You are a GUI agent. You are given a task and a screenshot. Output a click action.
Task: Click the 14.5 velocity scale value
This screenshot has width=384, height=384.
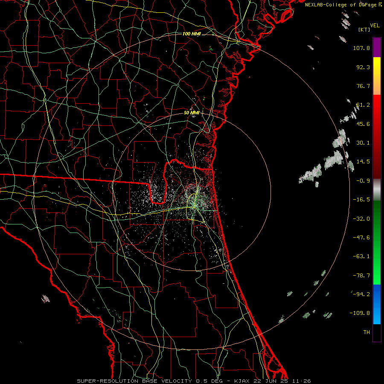(363, 162)
